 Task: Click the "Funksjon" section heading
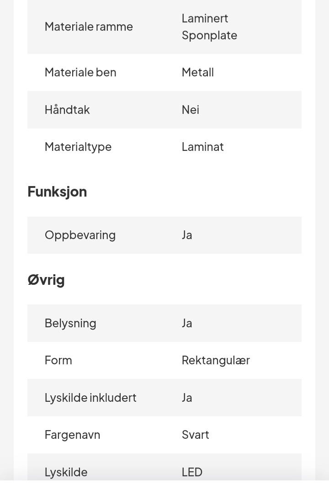click(57, 192)
